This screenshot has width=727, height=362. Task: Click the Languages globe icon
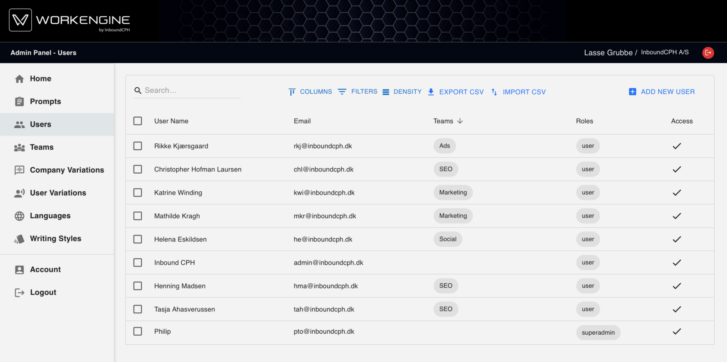pos(20,216)
